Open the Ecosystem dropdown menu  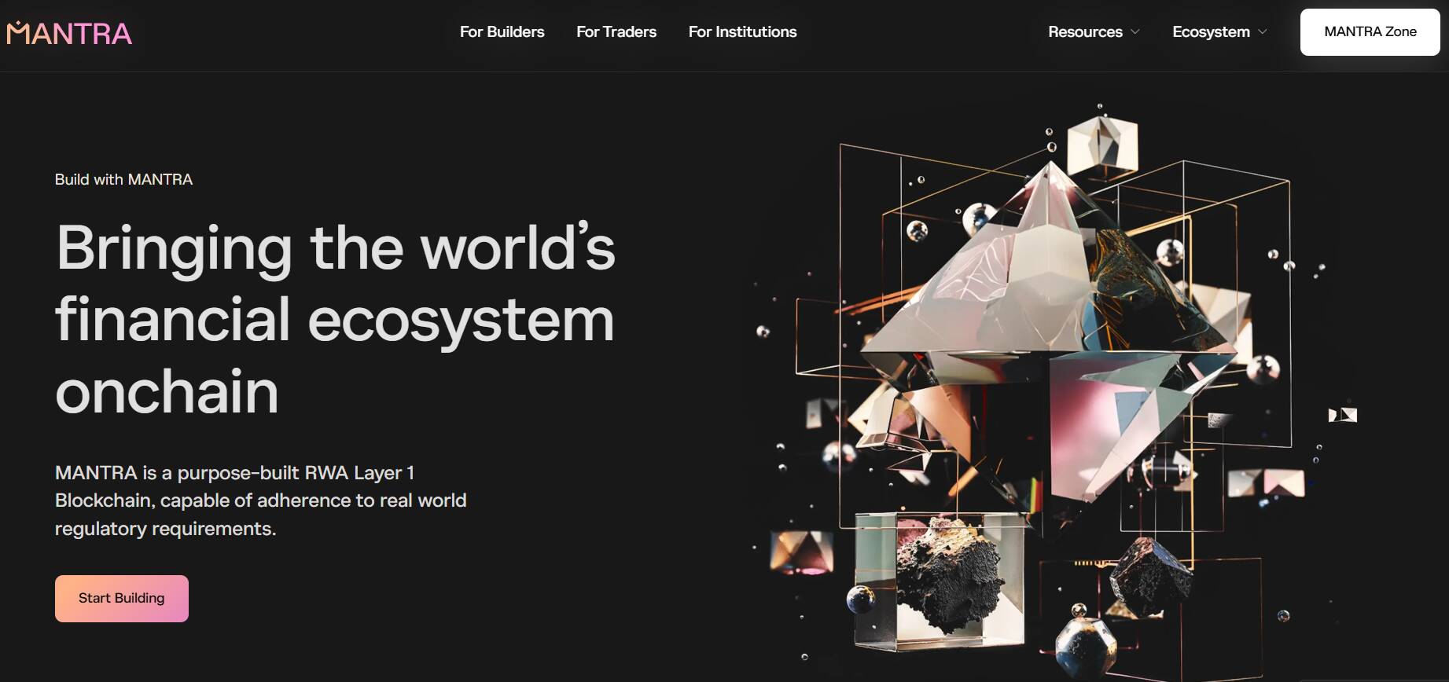click(1211, 32)
